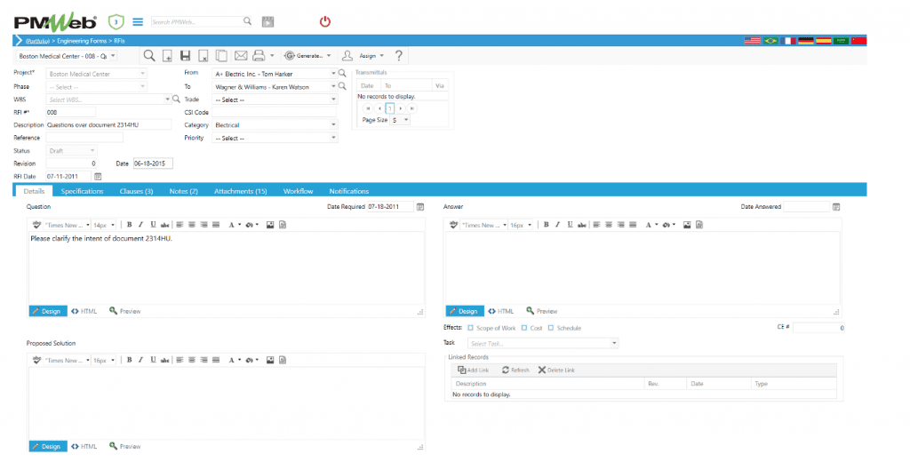This screenshot has width=910, height=462.
Task: Click the add new record icon
Action: click(x=167, y=56)
